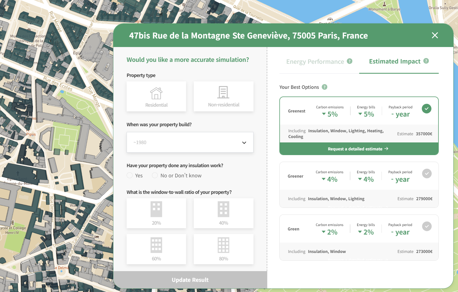The width and height of the screenshot is (458, 292).
Task: Click the Lycée et Collège Henri IV map label
Action: coord(13,230)
